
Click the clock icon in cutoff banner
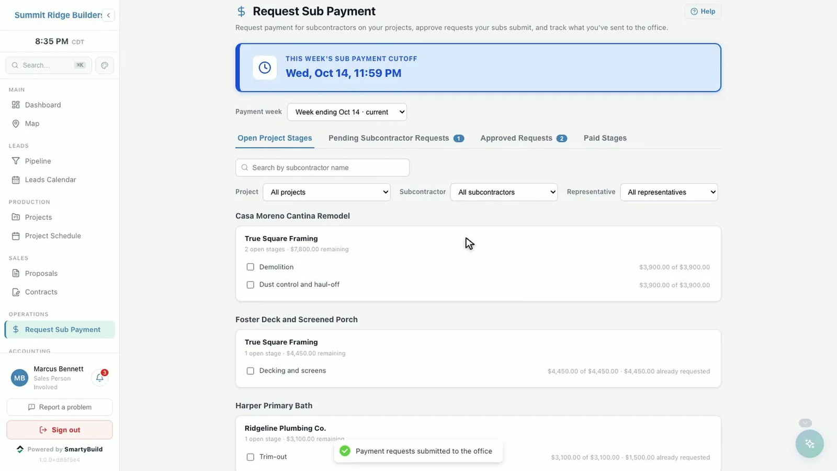[x=265, y=68]
